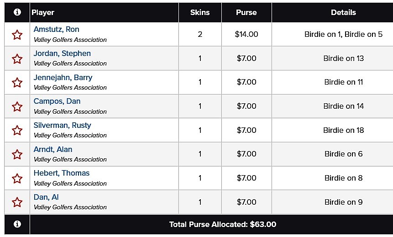View Jennejahn, Barry player page
The height and width of the screenshot is (237, 393).
[x=63, y=77]
